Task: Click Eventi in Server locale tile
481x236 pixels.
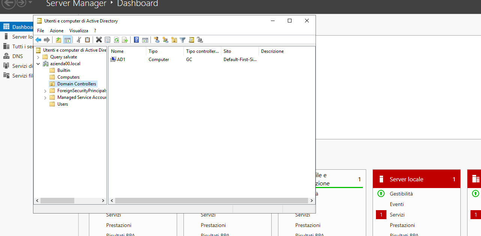Action: (x=397, y=204)
